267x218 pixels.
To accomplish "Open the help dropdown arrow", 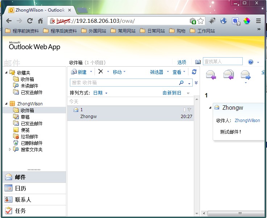I will click(x=258, y=62).
